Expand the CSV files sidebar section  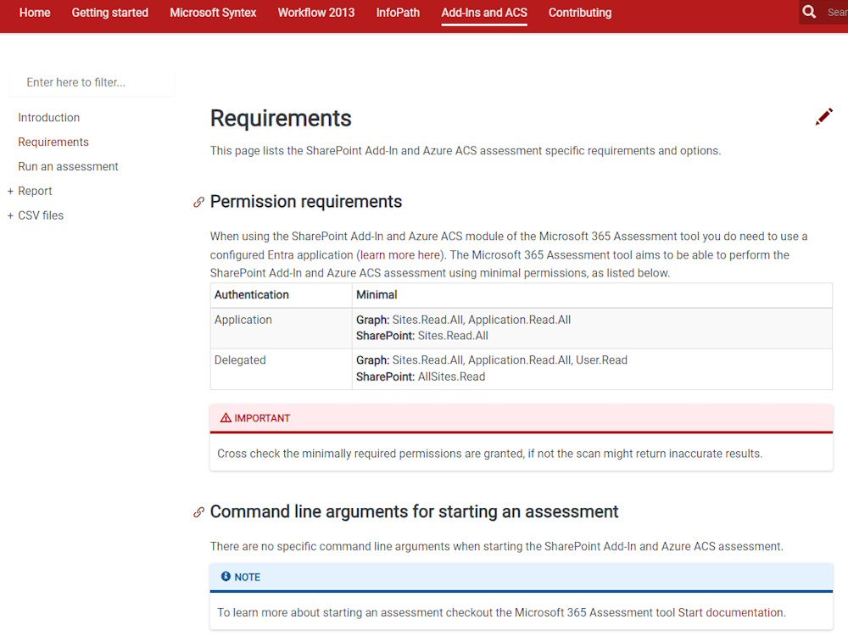coord(10,215)
